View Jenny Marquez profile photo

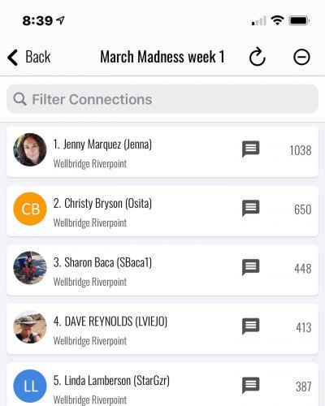(x=30, y=149)
